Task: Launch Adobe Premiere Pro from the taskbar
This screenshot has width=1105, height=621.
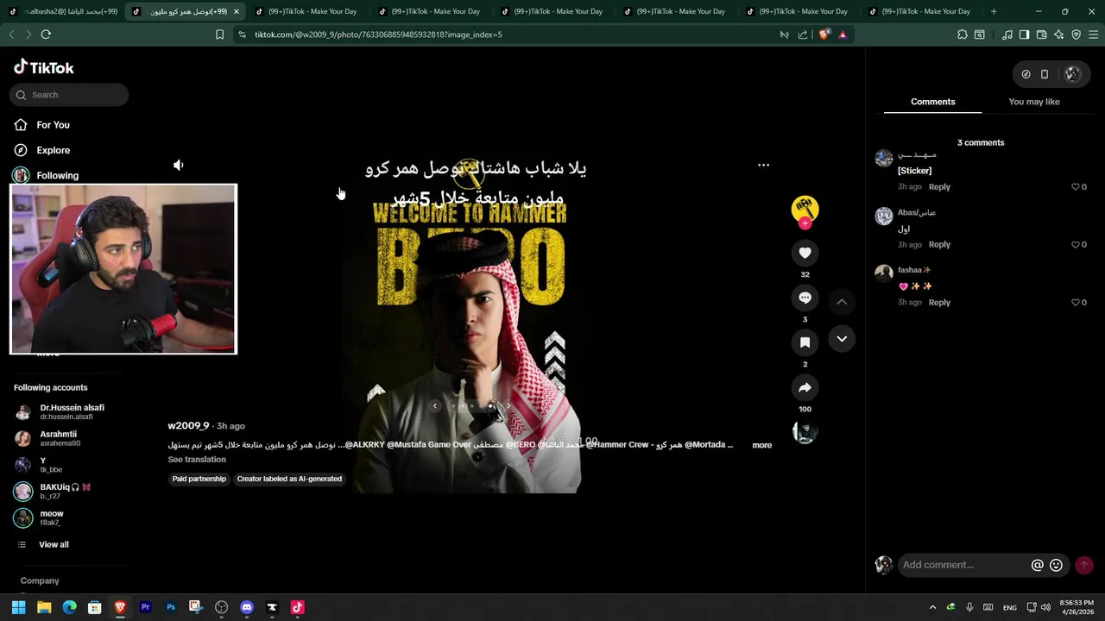Action: [145, 607]
